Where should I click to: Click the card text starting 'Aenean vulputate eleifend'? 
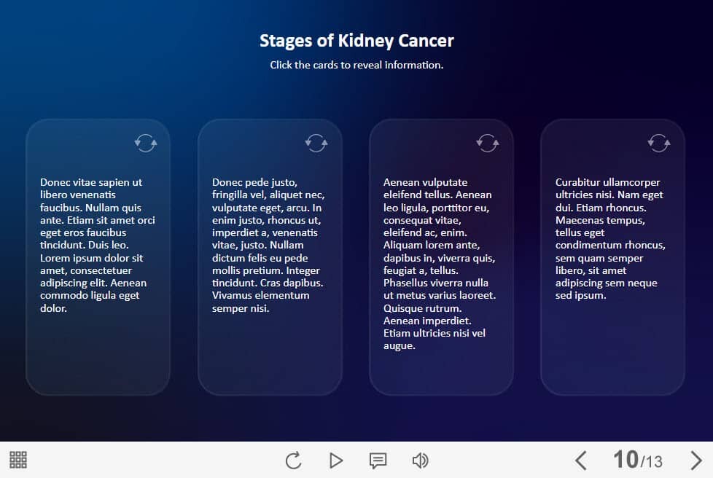pos(440,264)
